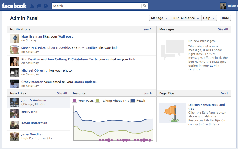The image size is (238, 149).
Task: Click Matt Brennan's profile thumbnail
Action: point(15,38)
